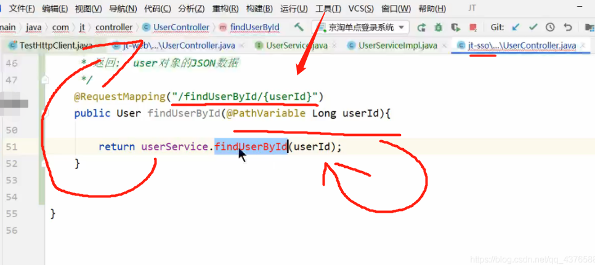This screenshot has height=265, width=595.
Task: Close the jt-web UserController.java tab
Action: point(243,46)
